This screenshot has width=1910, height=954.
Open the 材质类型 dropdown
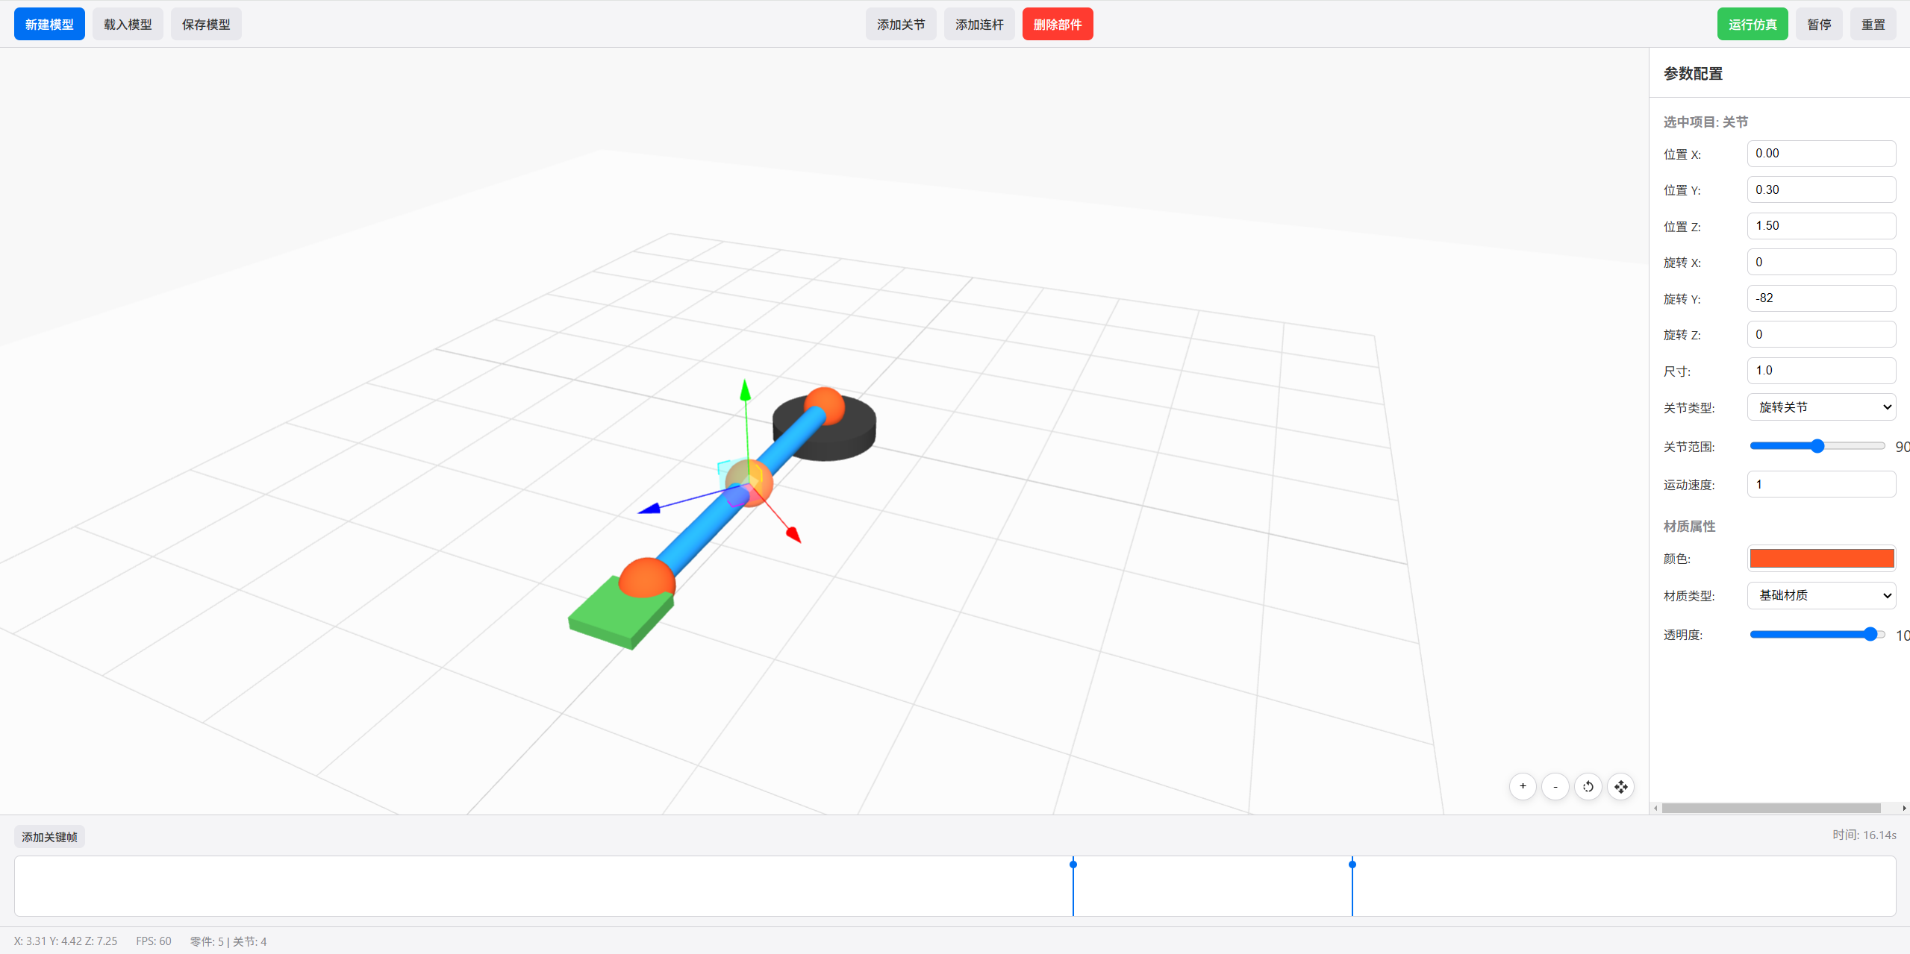(1821, 595)
